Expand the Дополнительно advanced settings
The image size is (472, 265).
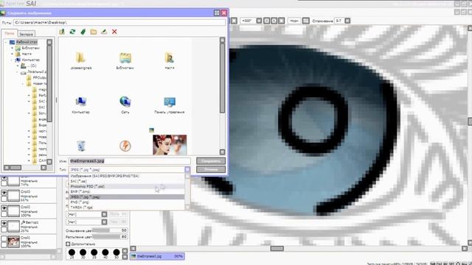68,244
